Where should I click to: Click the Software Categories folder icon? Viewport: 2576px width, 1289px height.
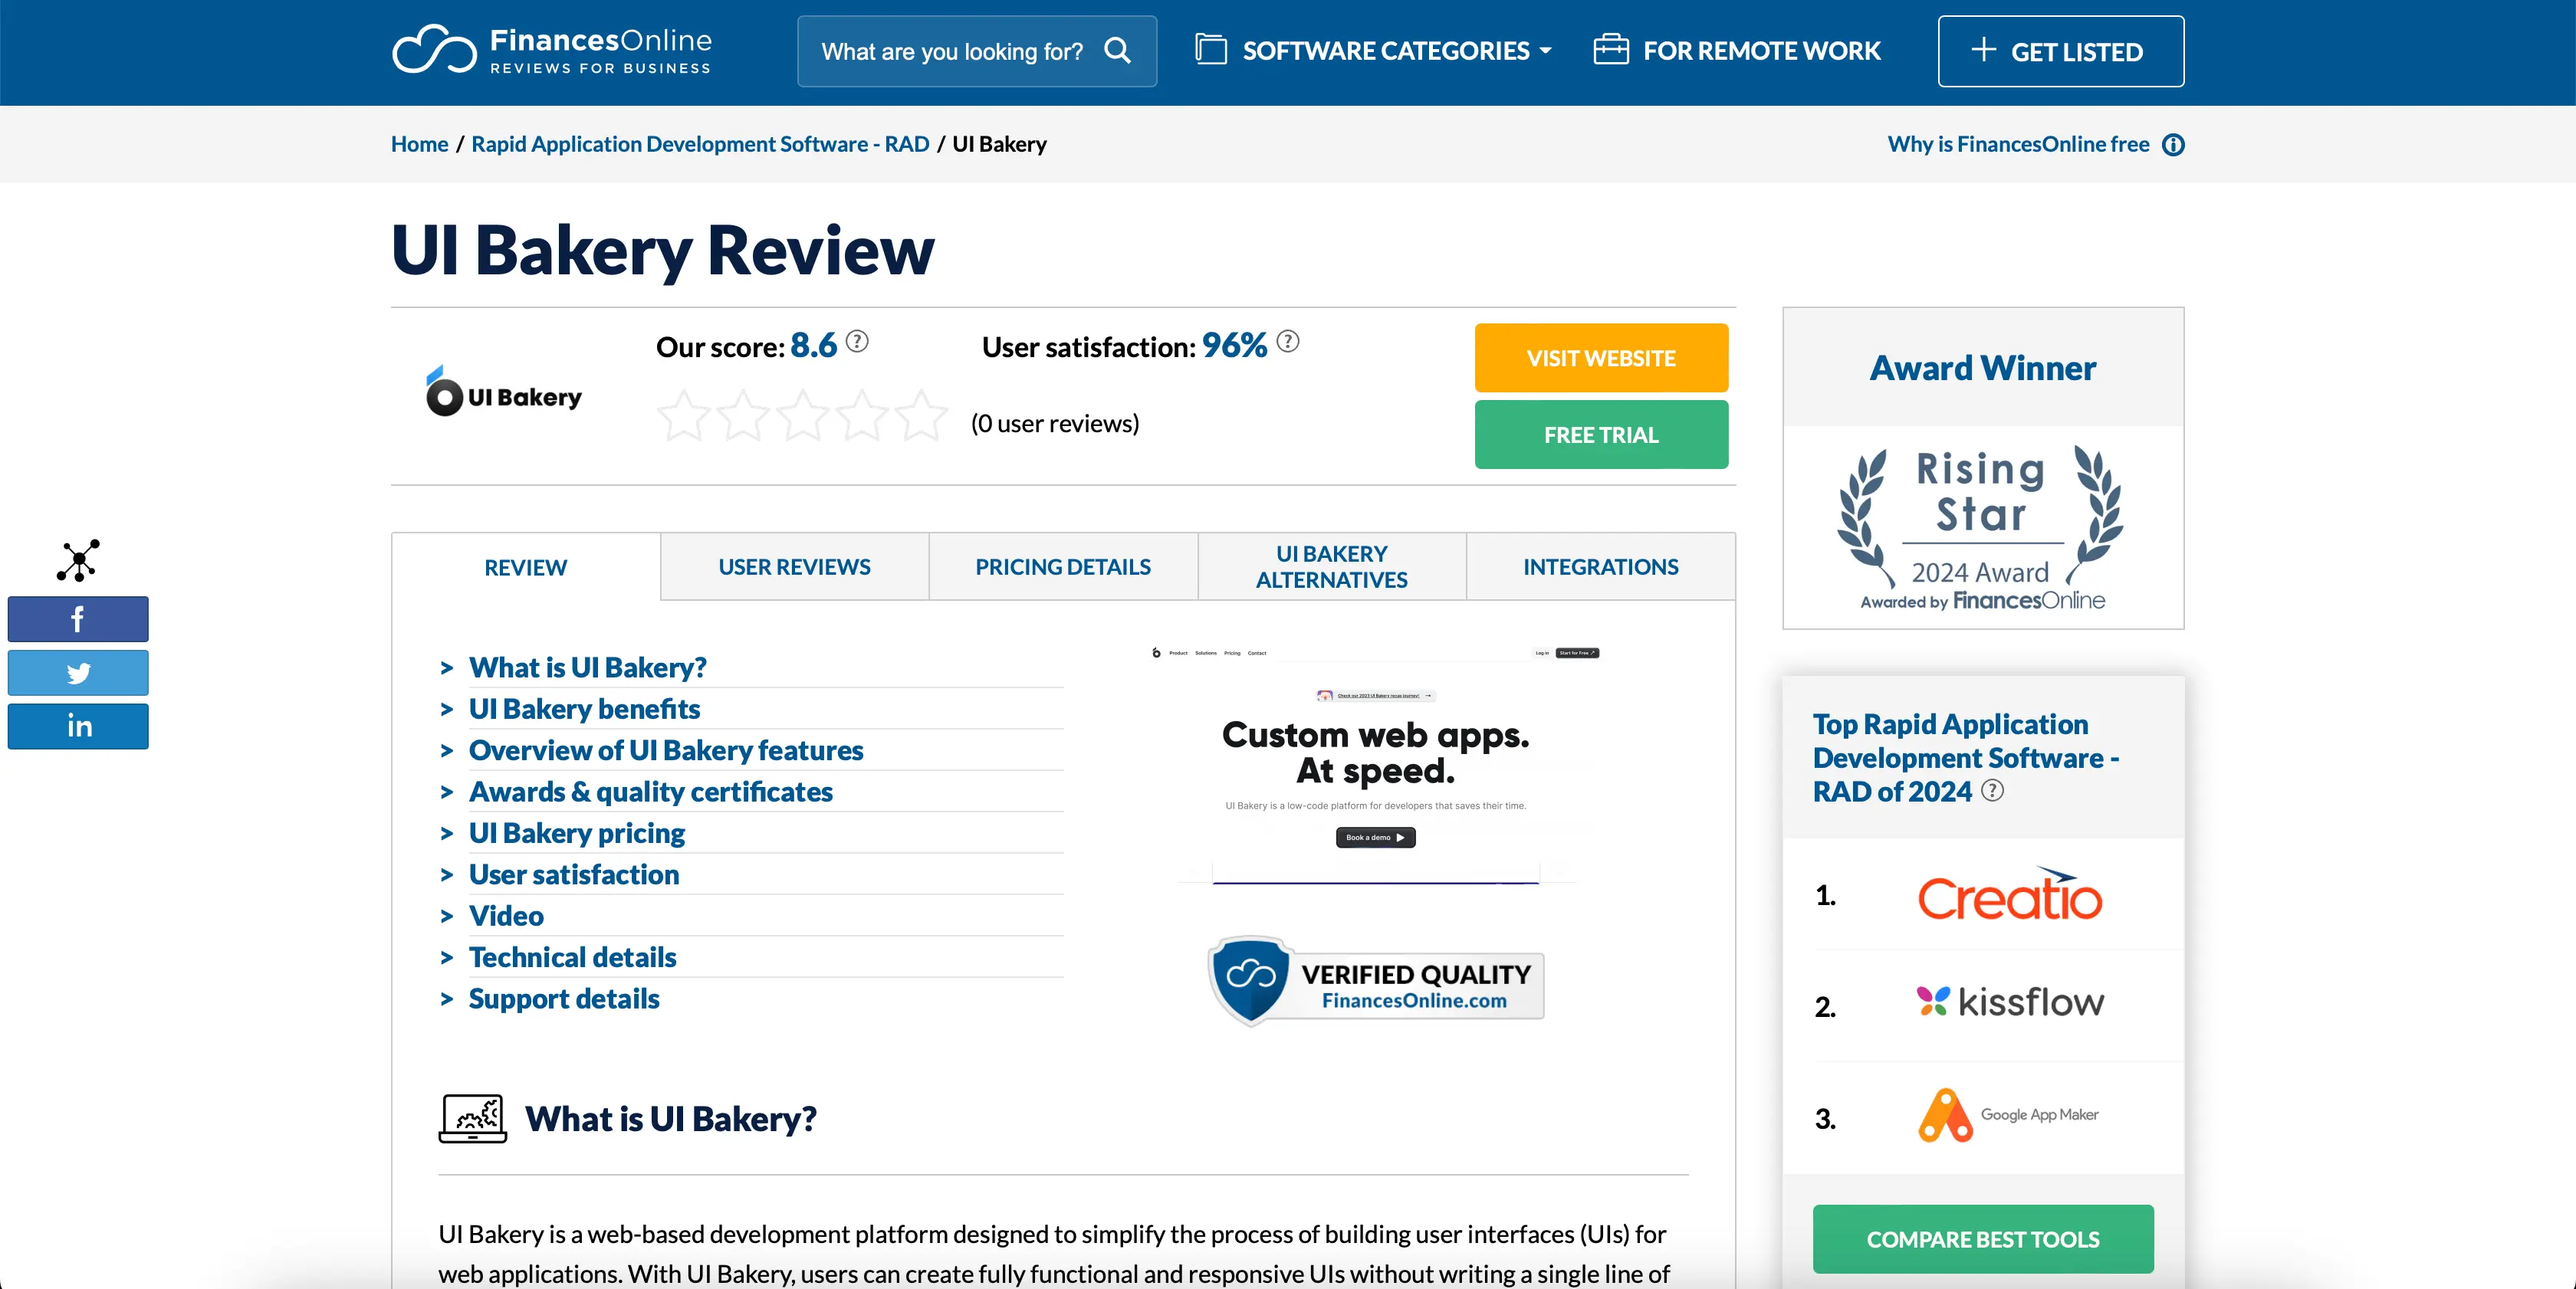(x=1210, y=50)
